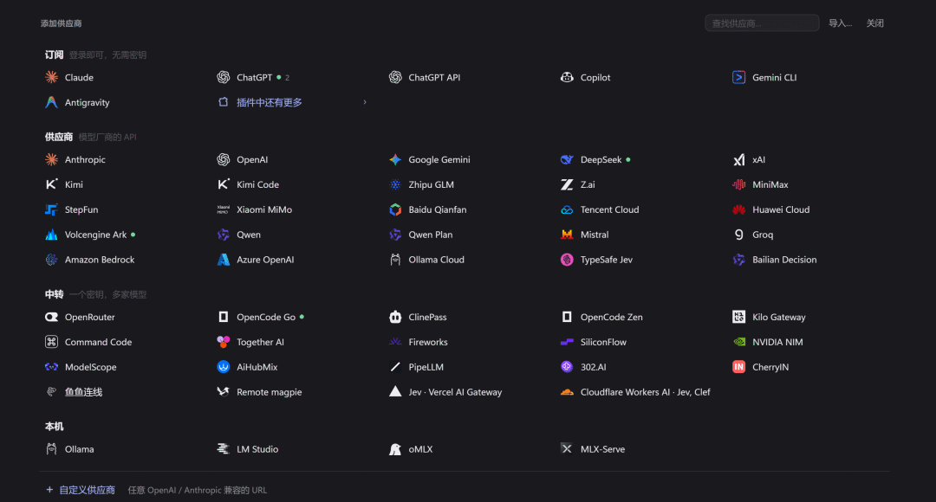Choose the OpenCode Go relay label
This screenshot has height=502, width=936.
pyautogui.click(x=266, y=317)
